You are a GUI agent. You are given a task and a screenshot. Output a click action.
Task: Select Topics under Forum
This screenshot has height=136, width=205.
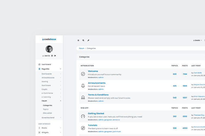pos(46,109)
